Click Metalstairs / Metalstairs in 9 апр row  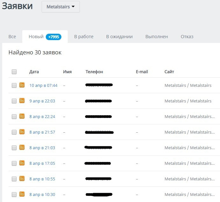point(188,101)
